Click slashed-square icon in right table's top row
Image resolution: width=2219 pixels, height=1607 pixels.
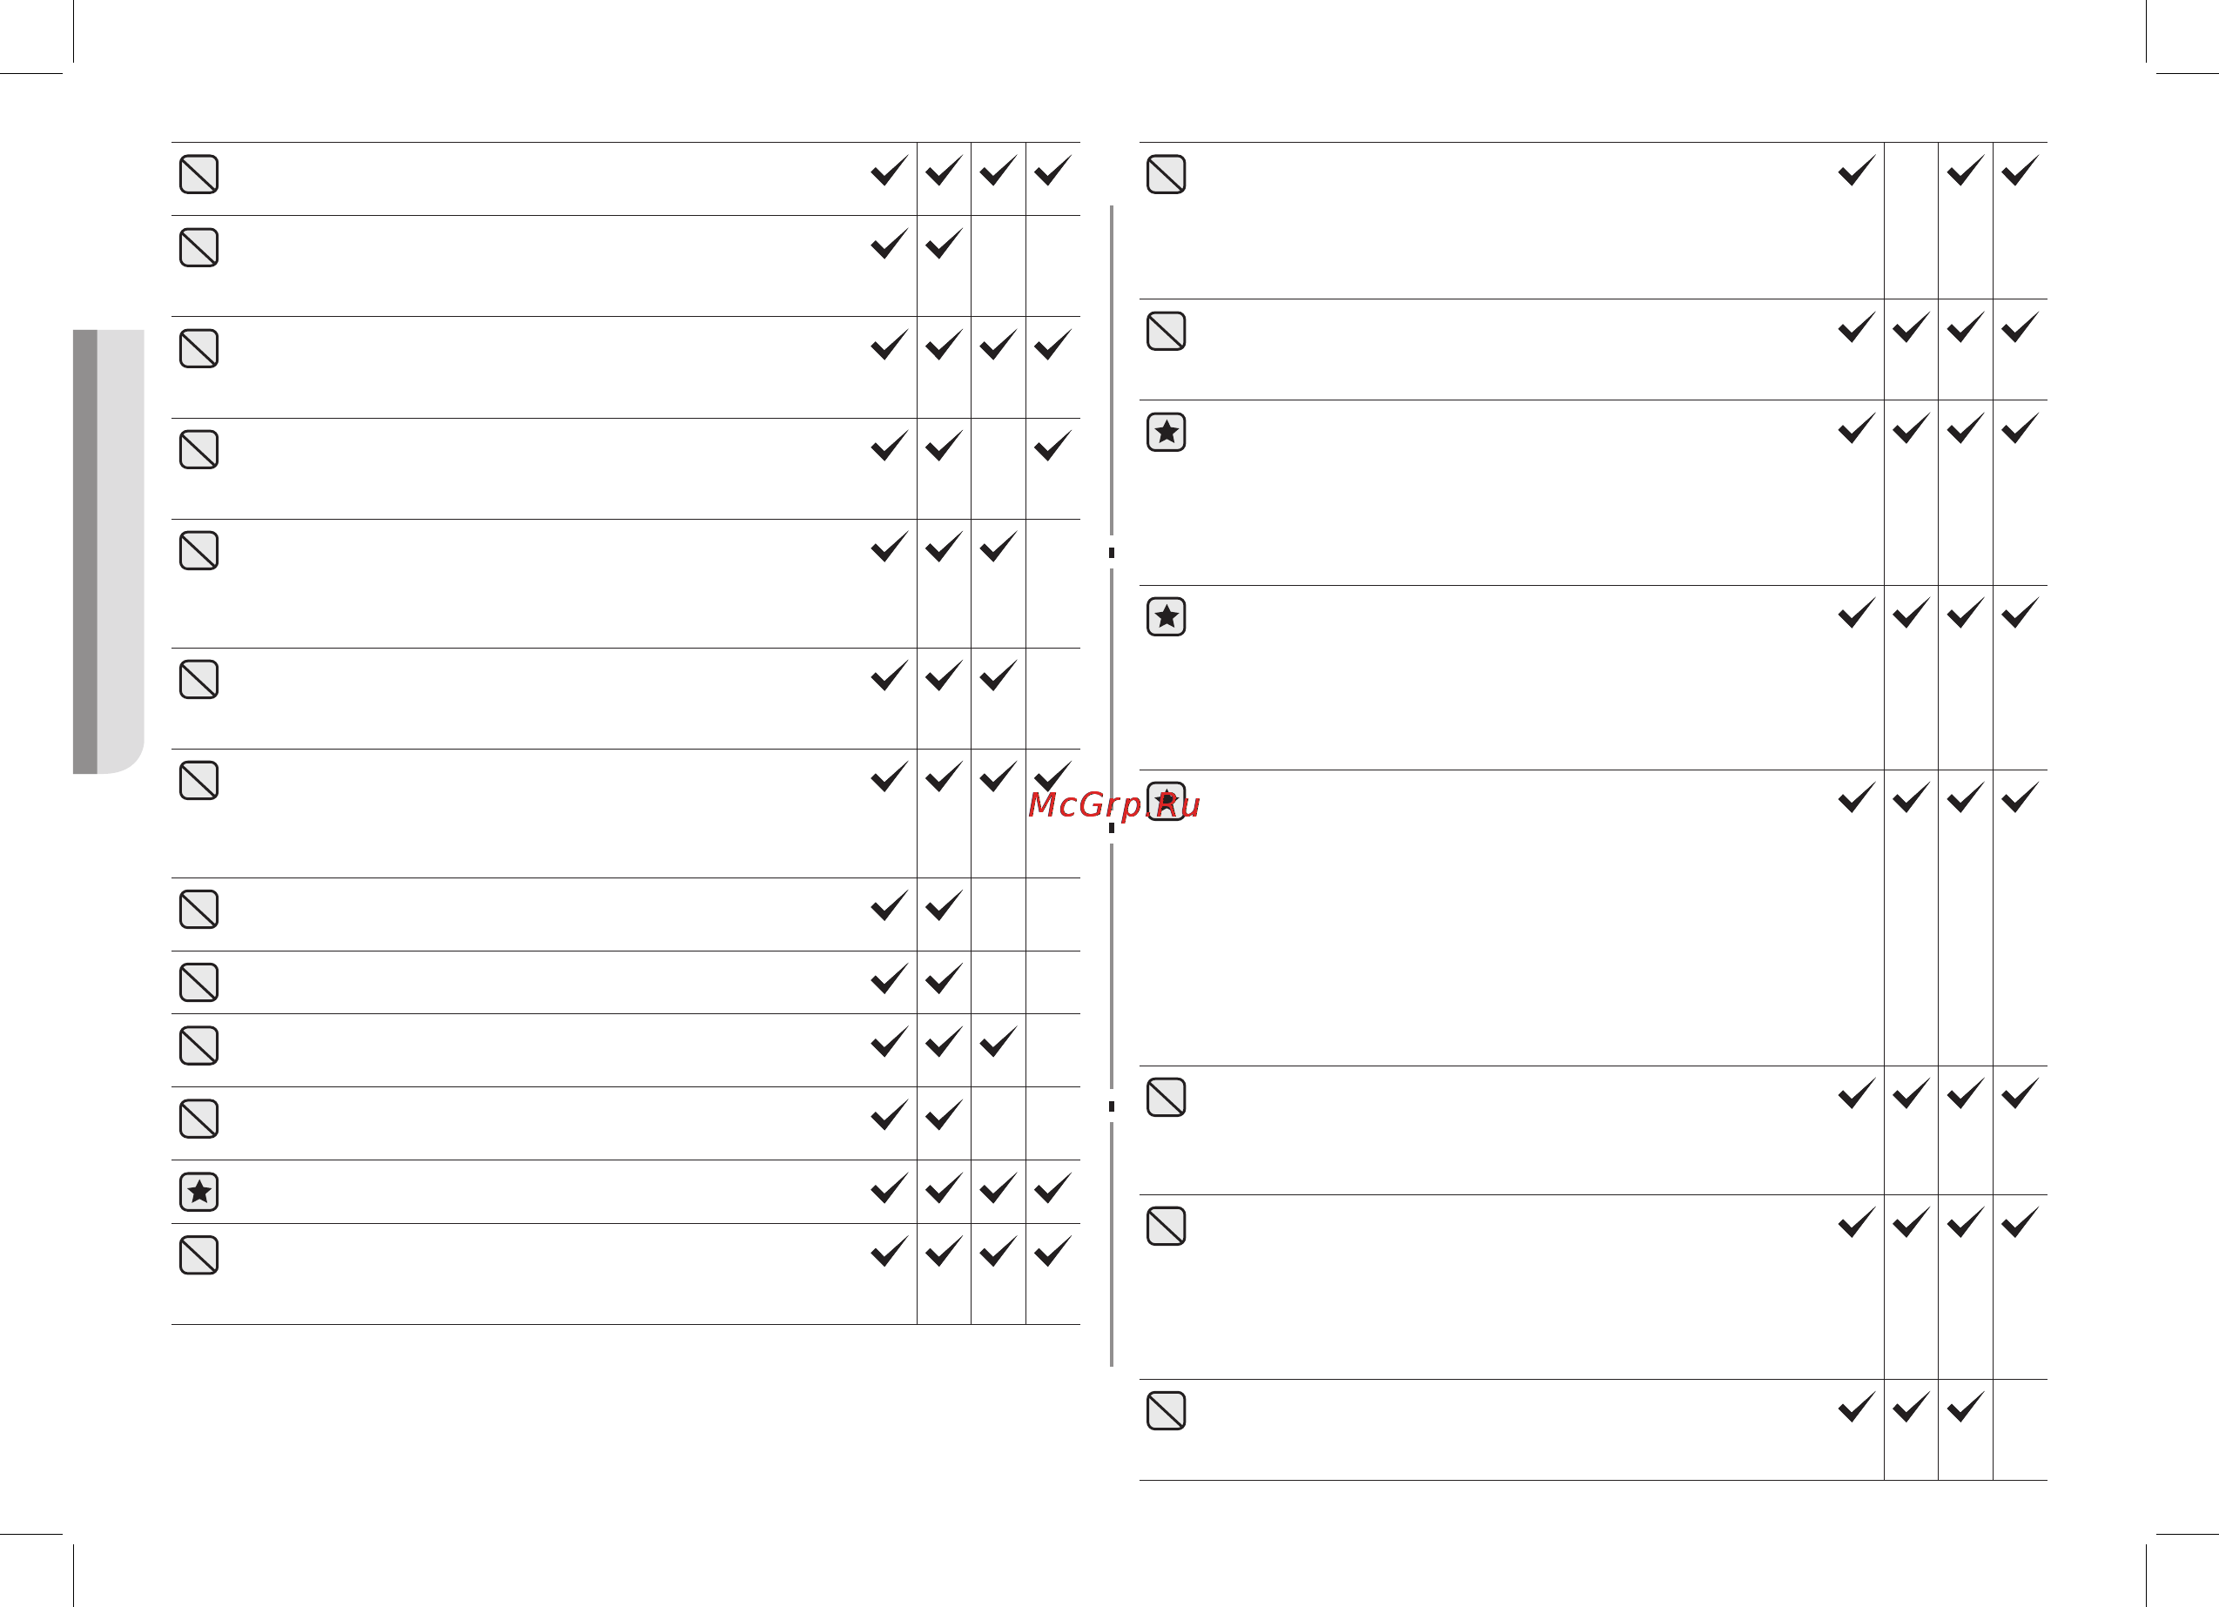point(1167,174)
